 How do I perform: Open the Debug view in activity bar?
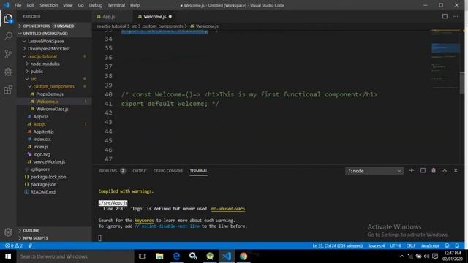coord(8,72)
